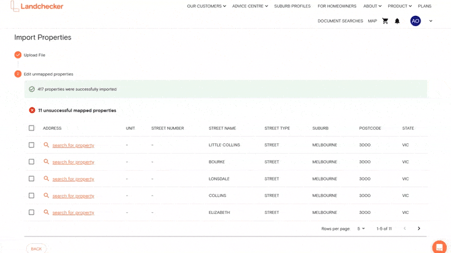Click the ELIZABETH street name cell

(x=219, y=212)
